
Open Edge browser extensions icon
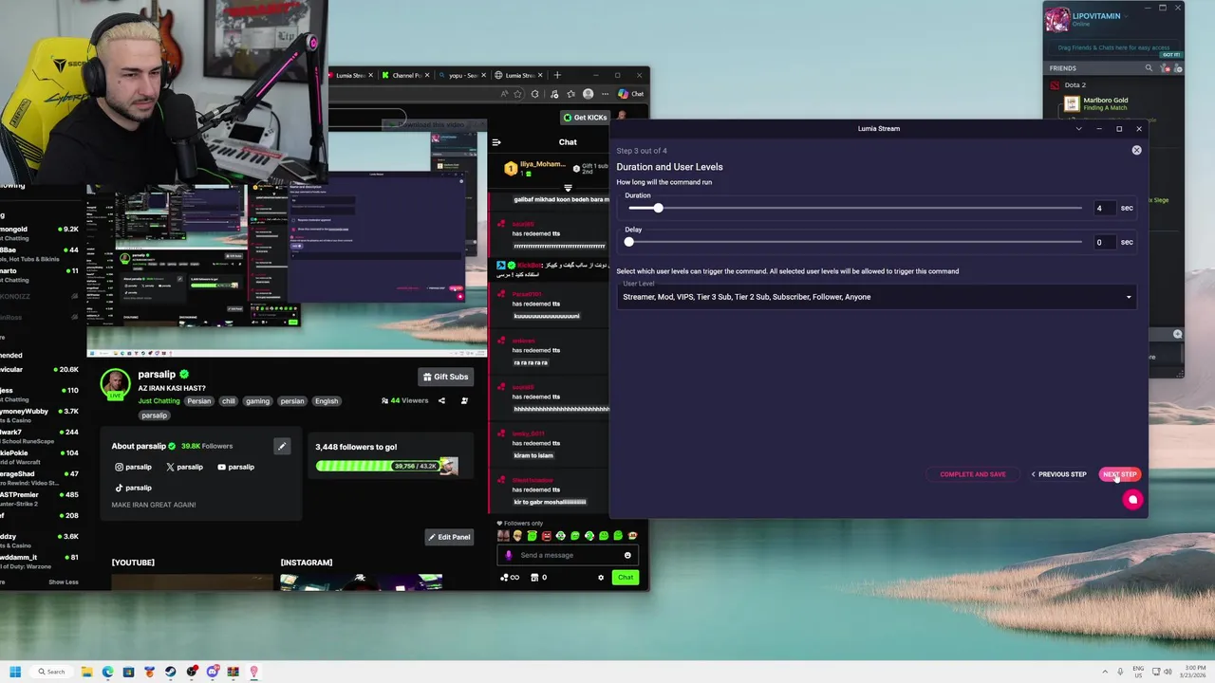coord(535,94)
